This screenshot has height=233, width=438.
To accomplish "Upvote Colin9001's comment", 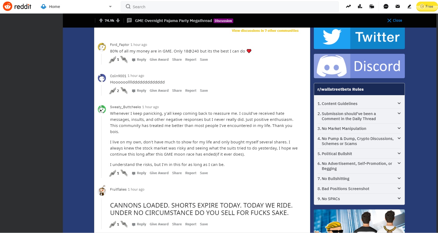I will (x=112, y=91).
